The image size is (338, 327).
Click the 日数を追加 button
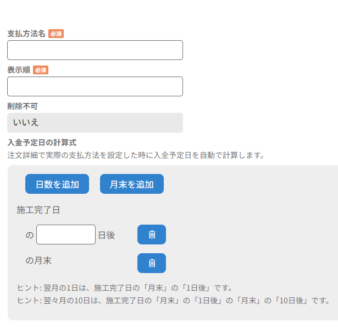click(x=57, y=184)
